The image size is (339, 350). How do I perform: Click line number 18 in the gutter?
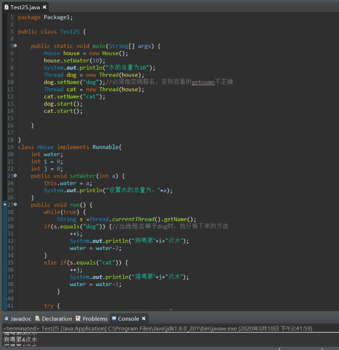(x=10, y=140)
